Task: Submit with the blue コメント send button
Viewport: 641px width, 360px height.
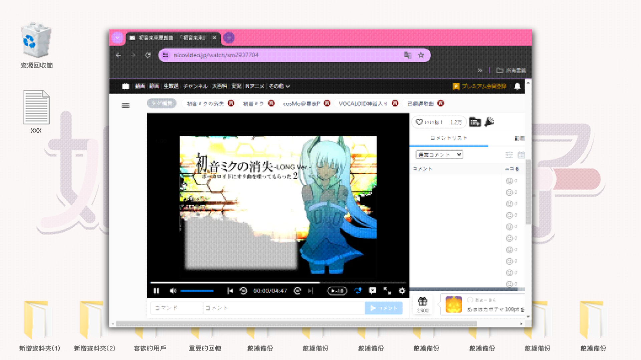Action: click(384, 308)
